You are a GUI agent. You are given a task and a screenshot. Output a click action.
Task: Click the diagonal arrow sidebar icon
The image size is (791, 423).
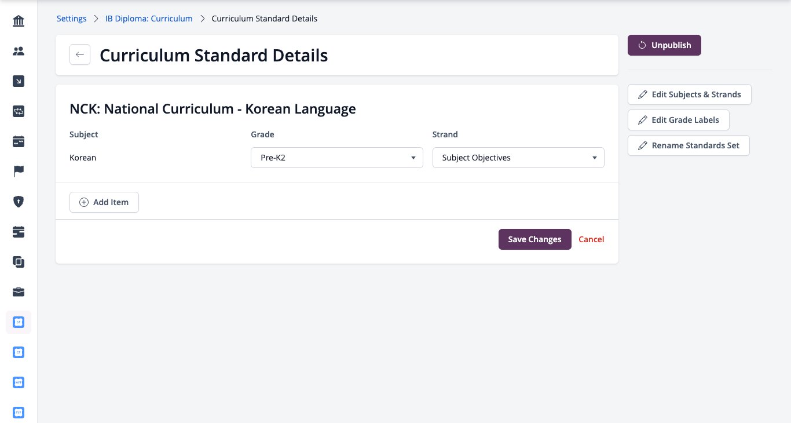click(19, 81)
